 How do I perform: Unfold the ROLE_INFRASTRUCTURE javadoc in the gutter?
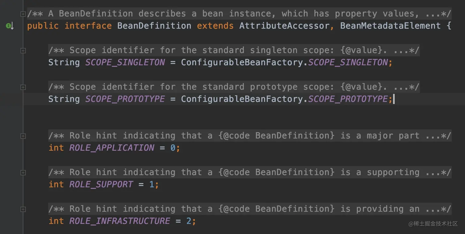pyautogui.click(x=23, y=209)
